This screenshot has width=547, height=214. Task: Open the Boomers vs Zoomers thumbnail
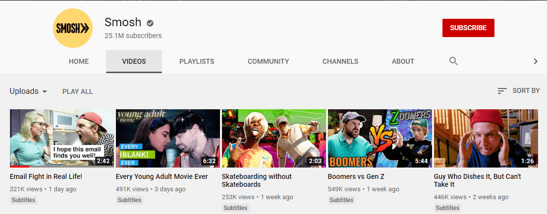click(x=380, y=138)
